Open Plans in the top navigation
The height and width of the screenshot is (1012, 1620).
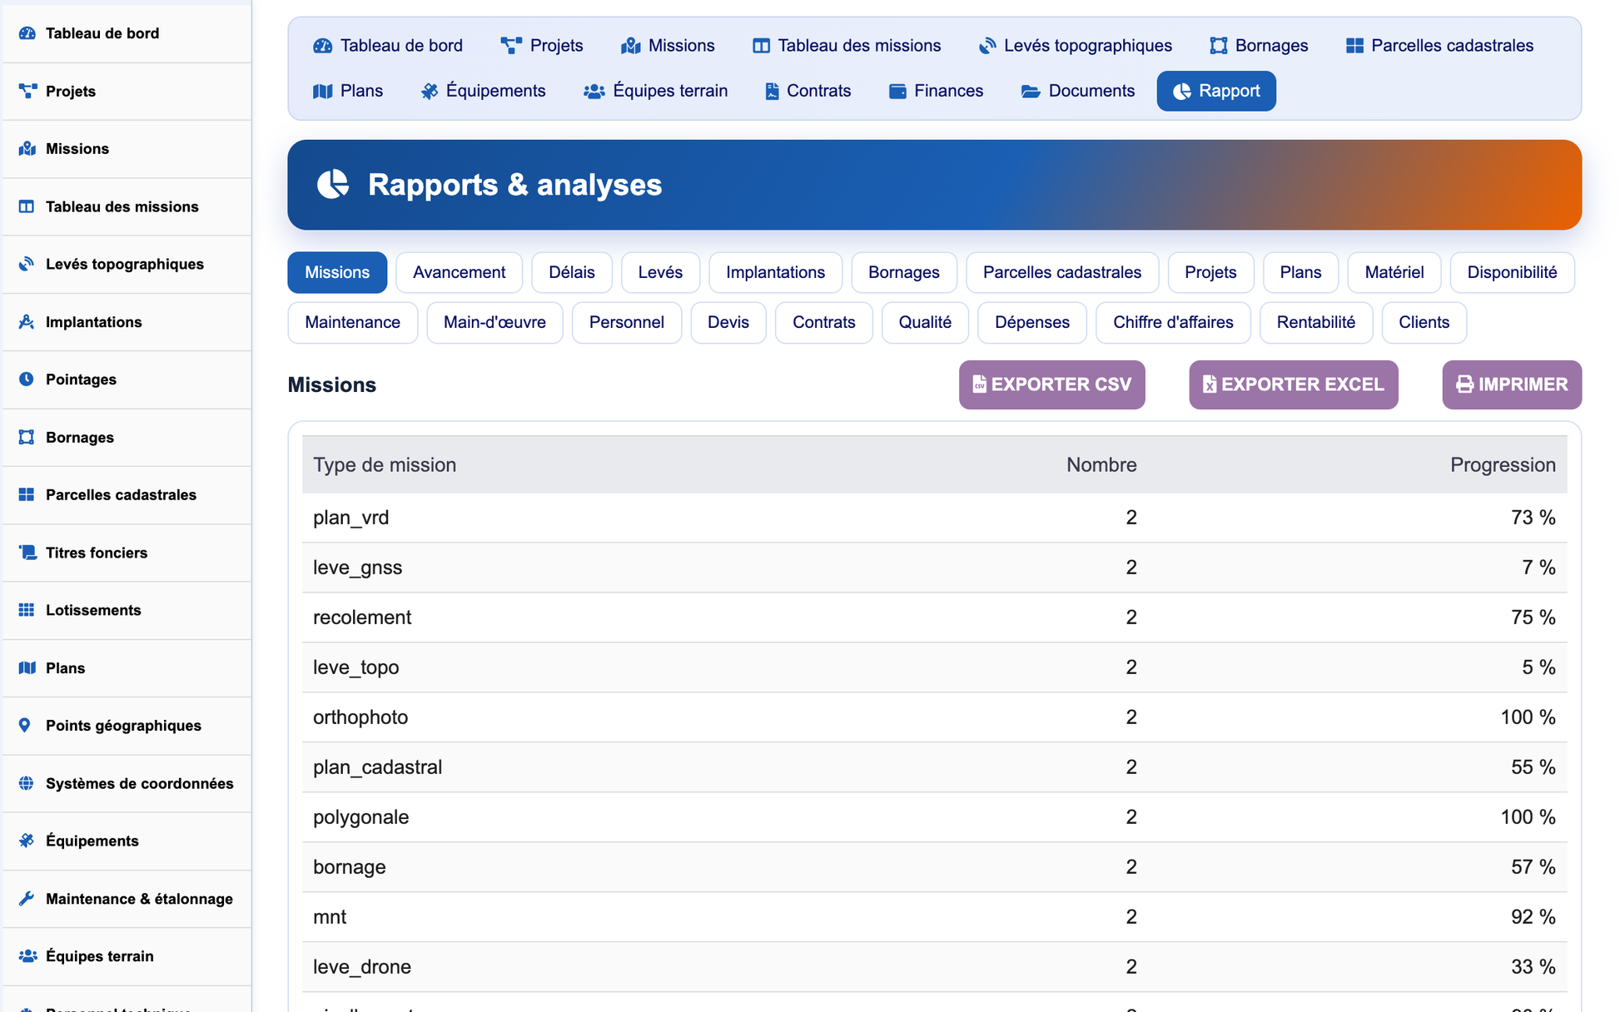pos(348,91)
